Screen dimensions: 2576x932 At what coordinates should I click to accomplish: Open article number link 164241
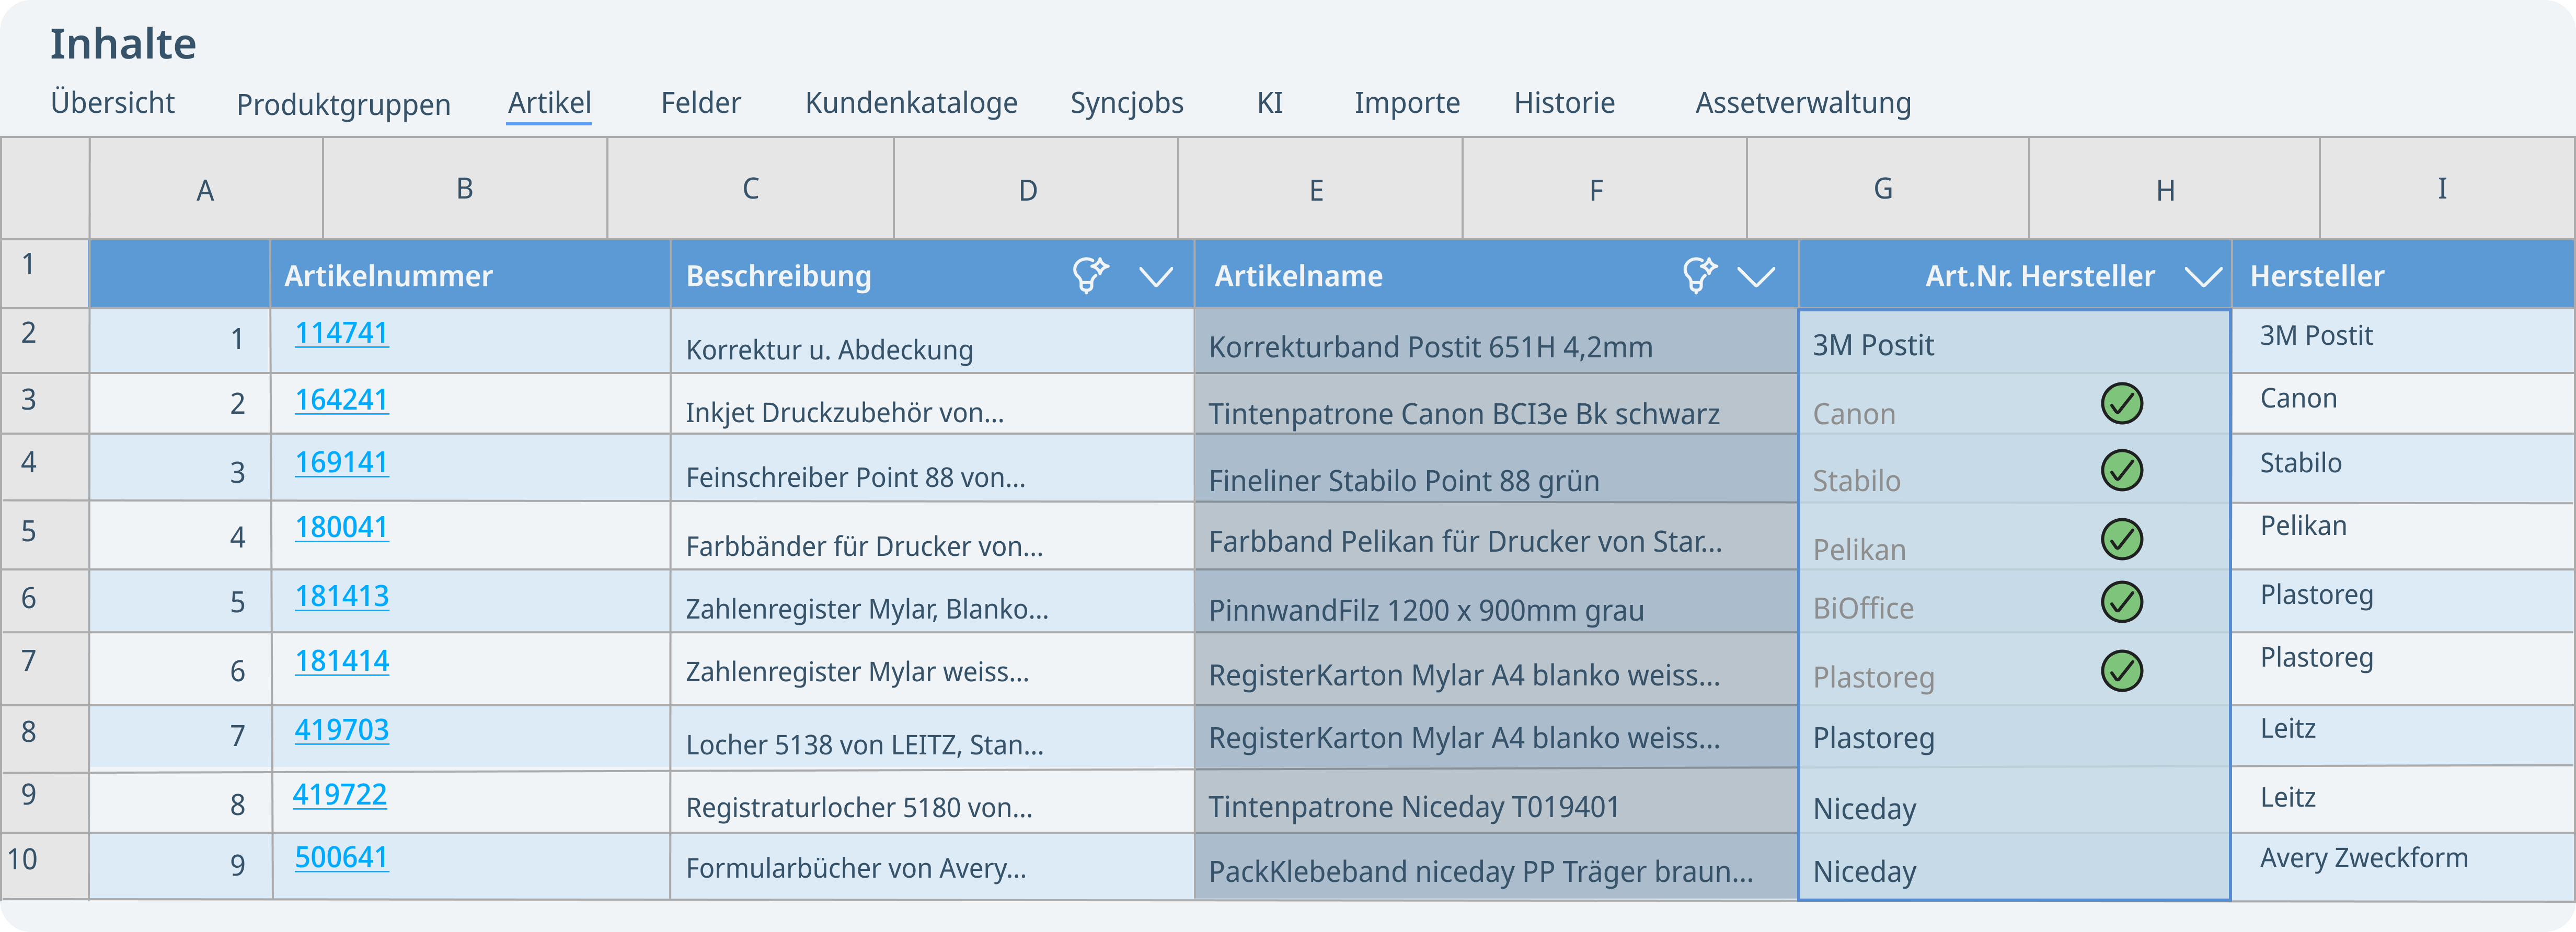click(341, 400)
